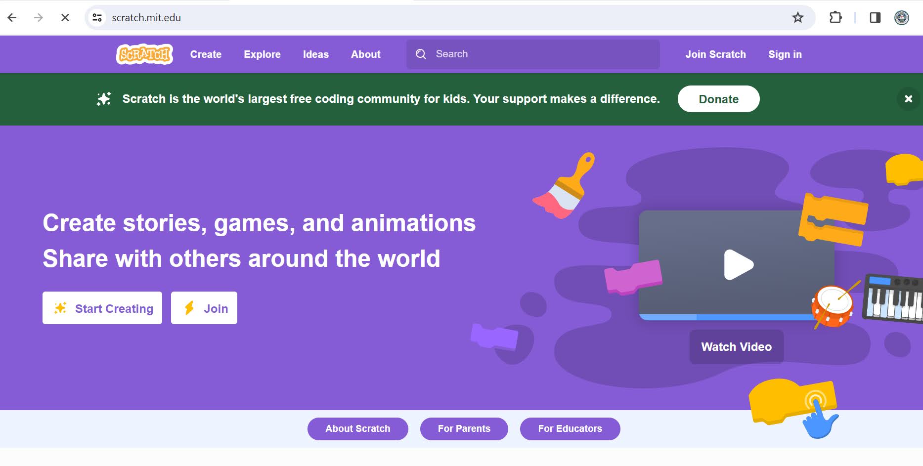This screenshot has height=466, width=923.
Task: Click the Donate button
Action: point(718,99)
